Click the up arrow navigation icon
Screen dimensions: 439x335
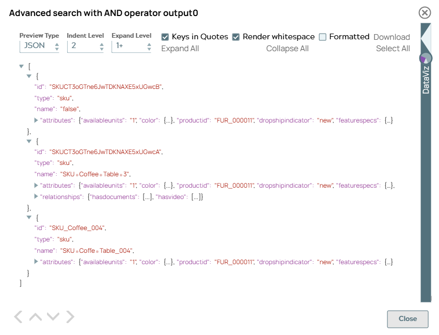(35, 316)
